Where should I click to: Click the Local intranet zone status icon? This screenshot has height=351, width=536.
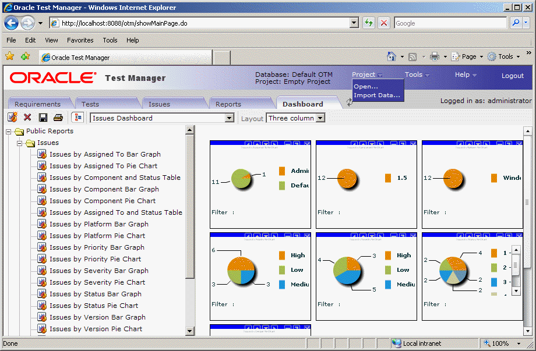(x=397, y=343)
